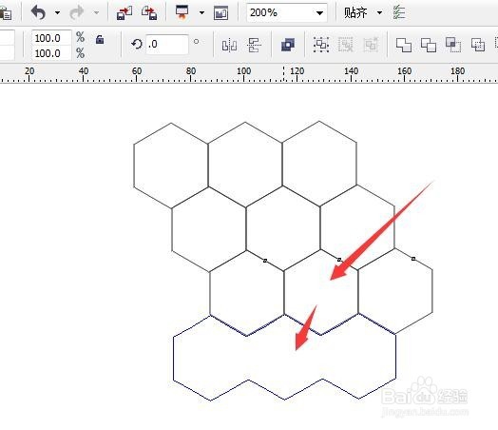Expand the zoom level dropdown arrow
Viewport: 498px width, 430px height.
[320, 13]
